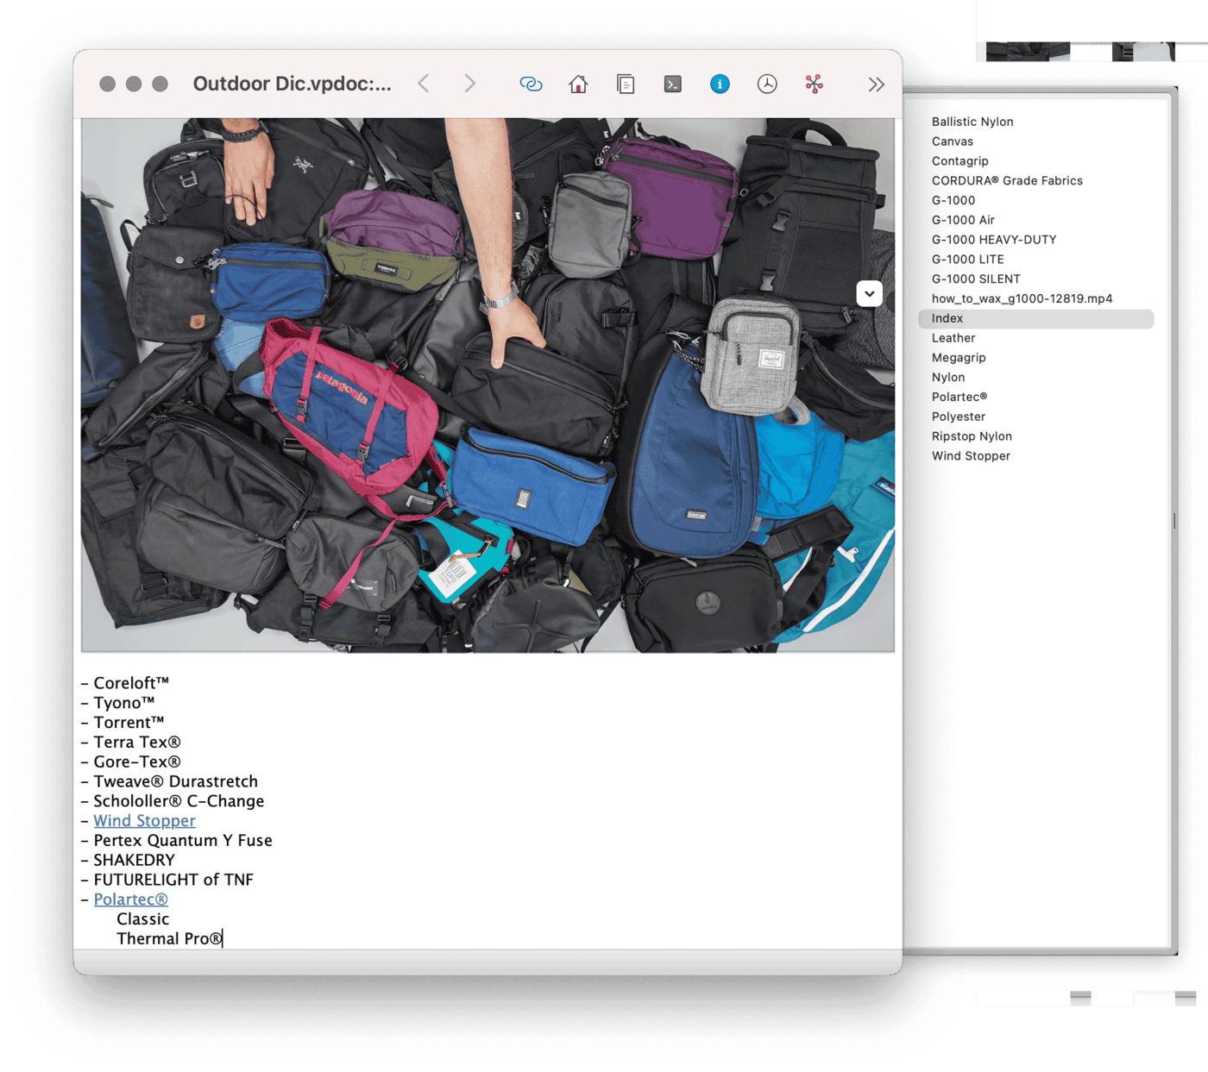Open CORDURA® Grade Fabrics page
This screenshot has width=1208, height=1072.
pyautogui.click(x=1007, y=181)
